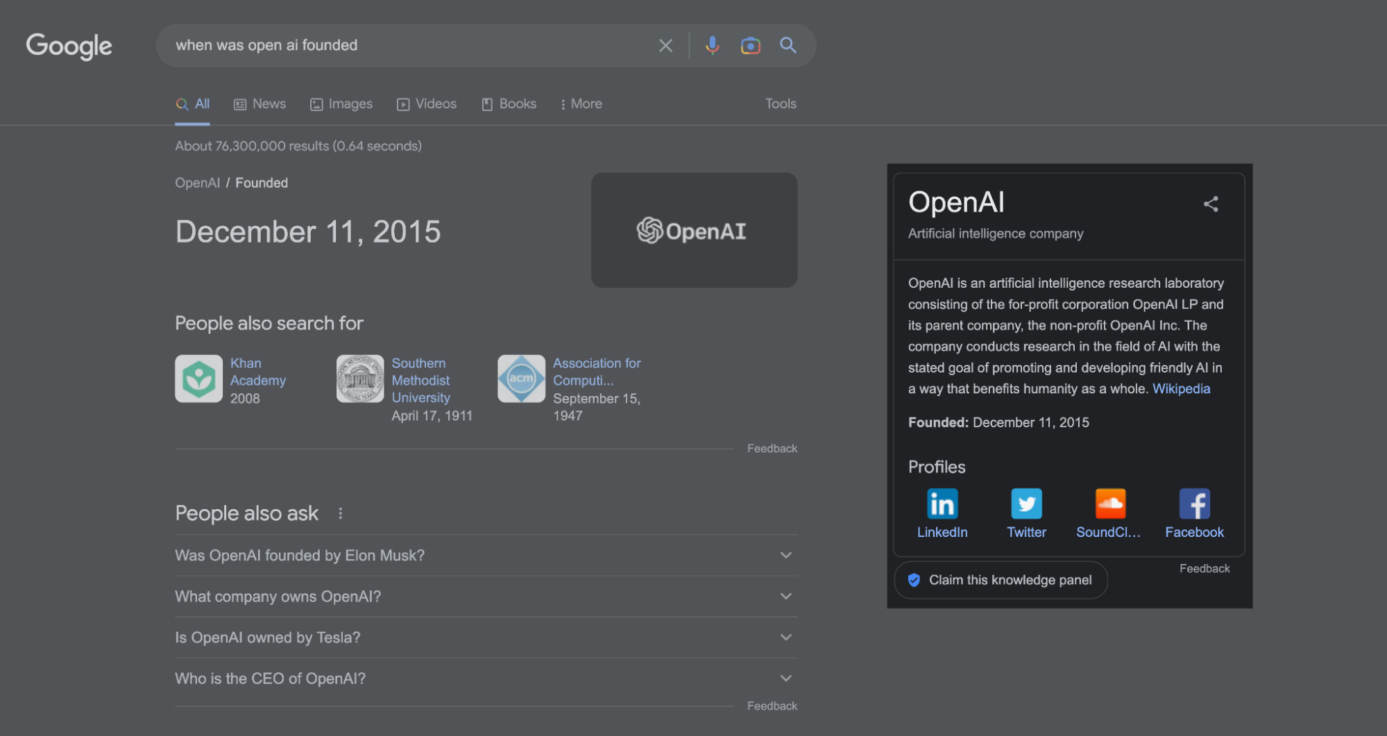
Task: Click into the search input field
Action: (409, 46)
